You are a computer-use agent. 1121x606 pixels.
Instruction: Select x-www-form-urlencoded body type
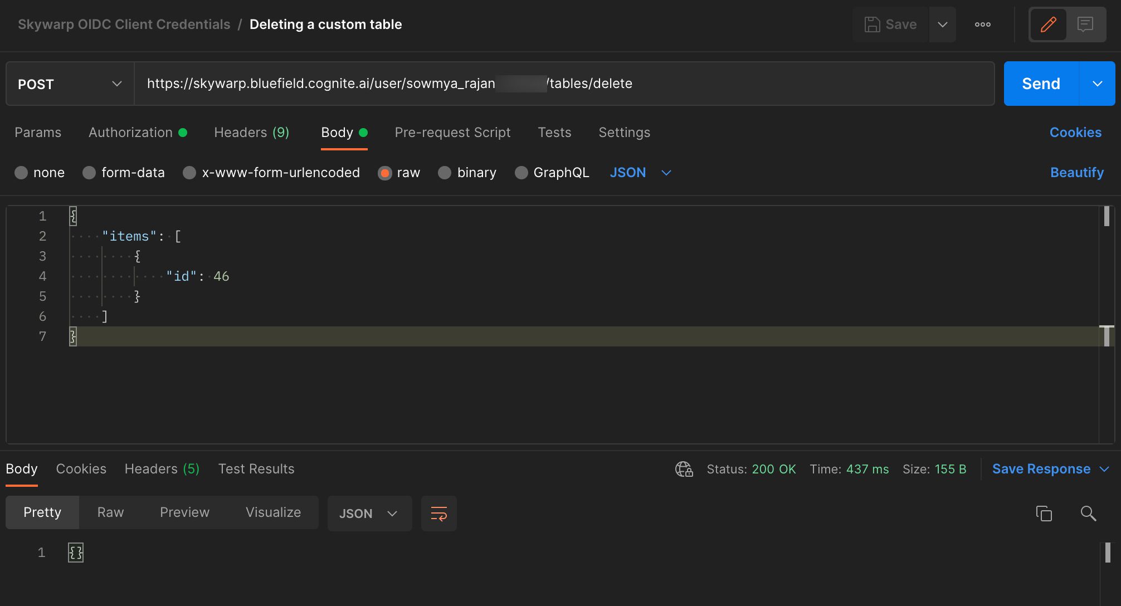[x=271, y=173]
